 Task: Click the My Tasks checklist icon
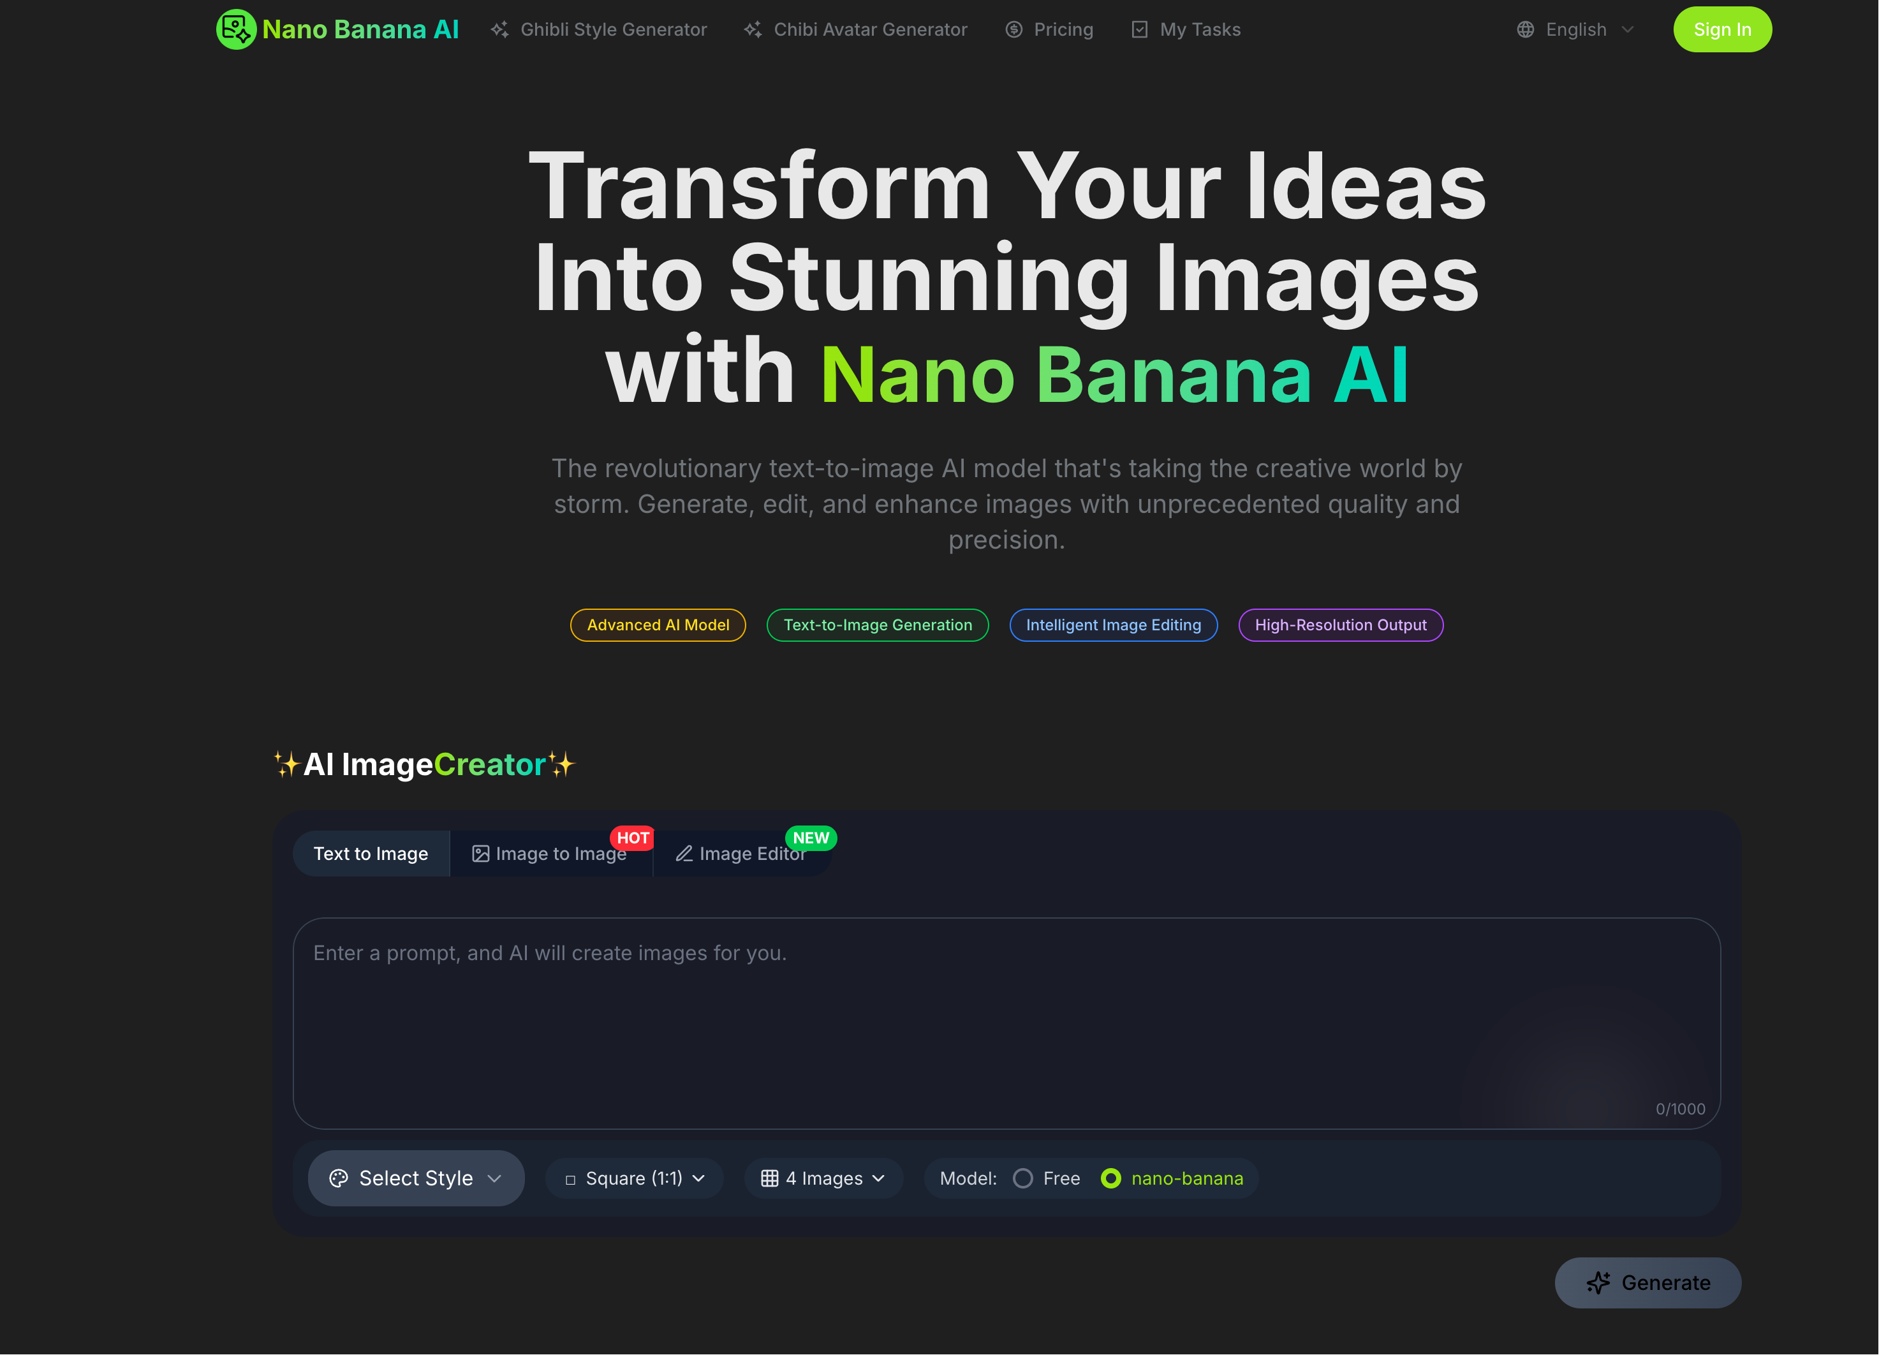click(x=1140, y=30)
